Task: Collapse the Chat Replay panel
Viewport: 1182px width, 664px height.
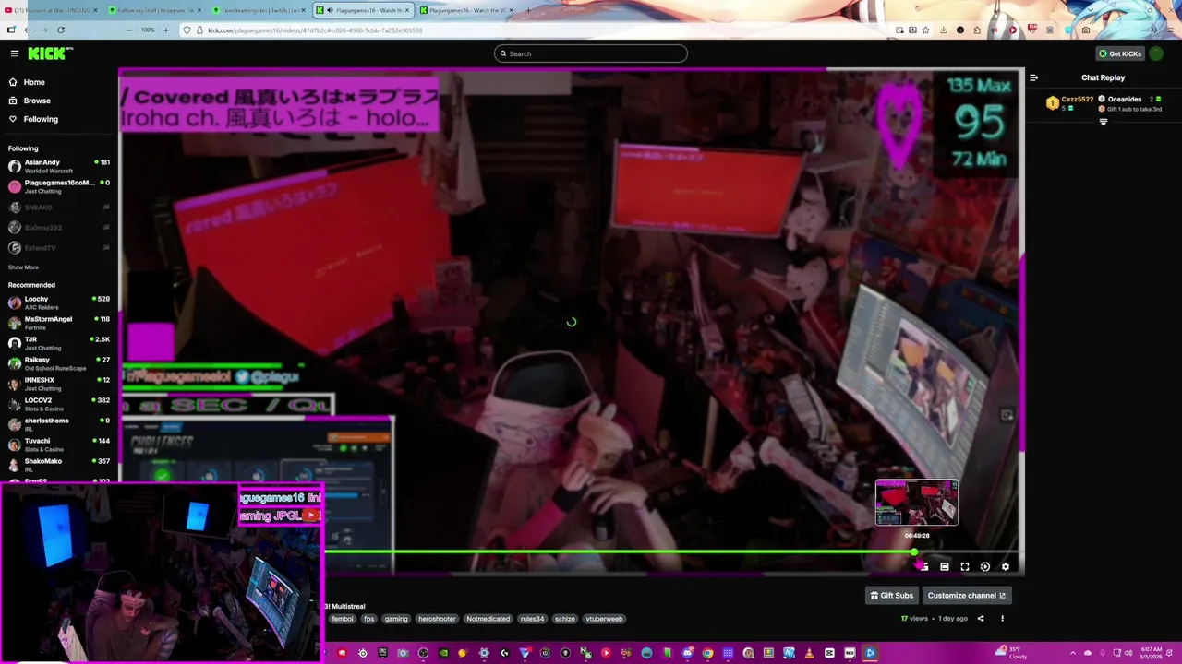Action: 1033,77
